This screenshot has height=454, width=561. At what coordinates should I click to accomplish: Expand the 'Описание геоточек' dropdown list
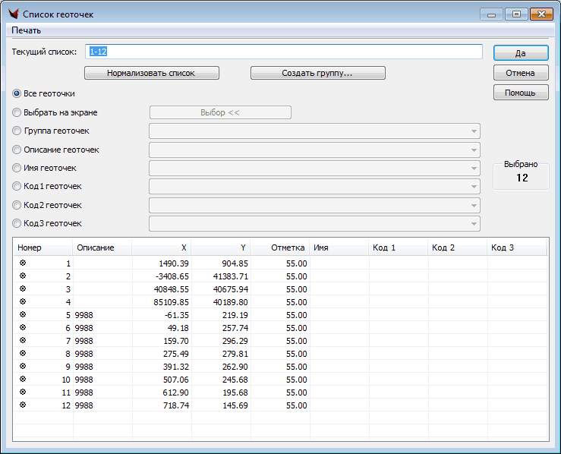point(473,150)
